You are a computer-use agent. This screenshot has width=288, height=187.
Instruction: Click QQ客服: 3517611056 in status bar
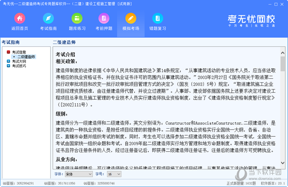click(x=60, y=183)
